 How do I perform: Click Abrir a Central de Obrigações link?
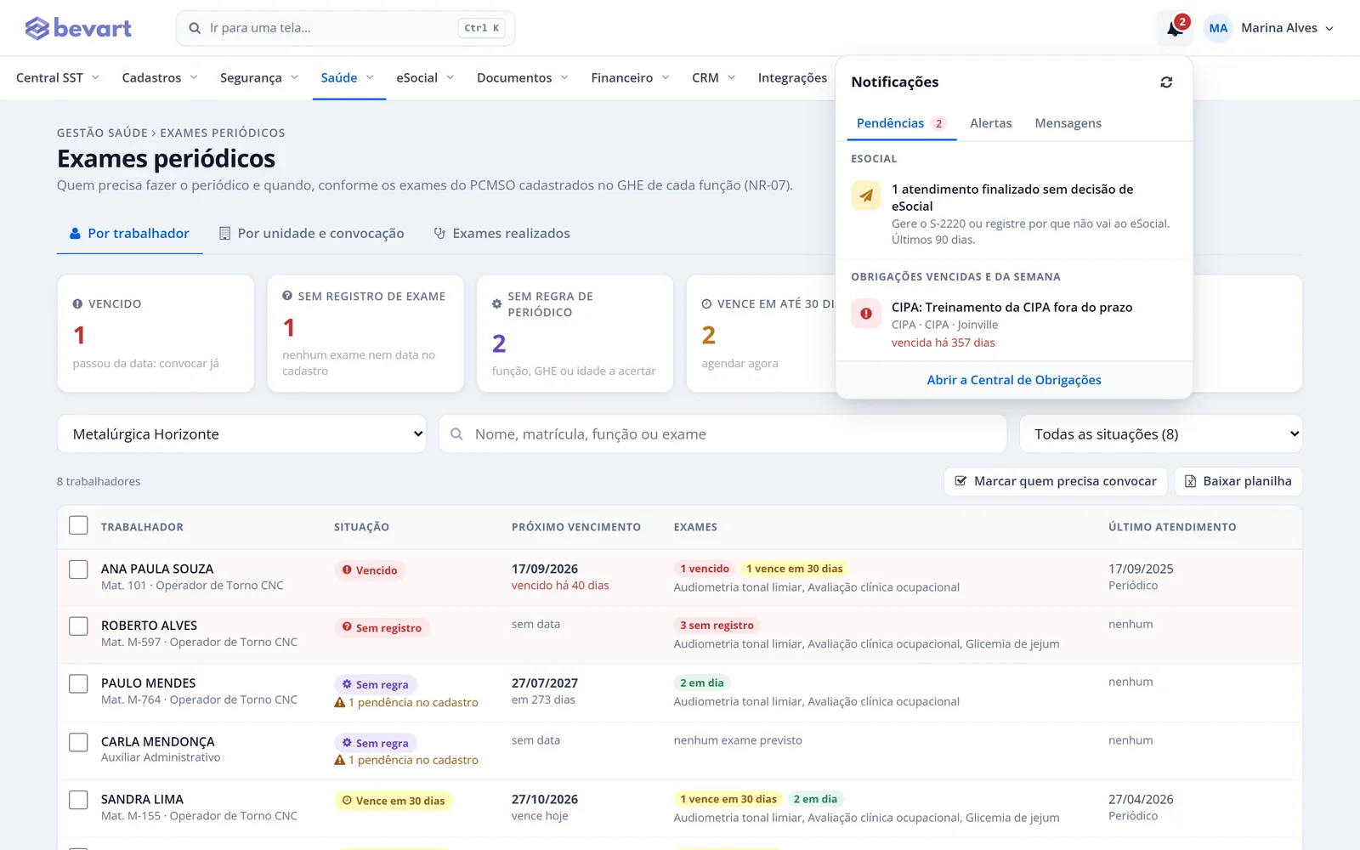coord(1014,380)
